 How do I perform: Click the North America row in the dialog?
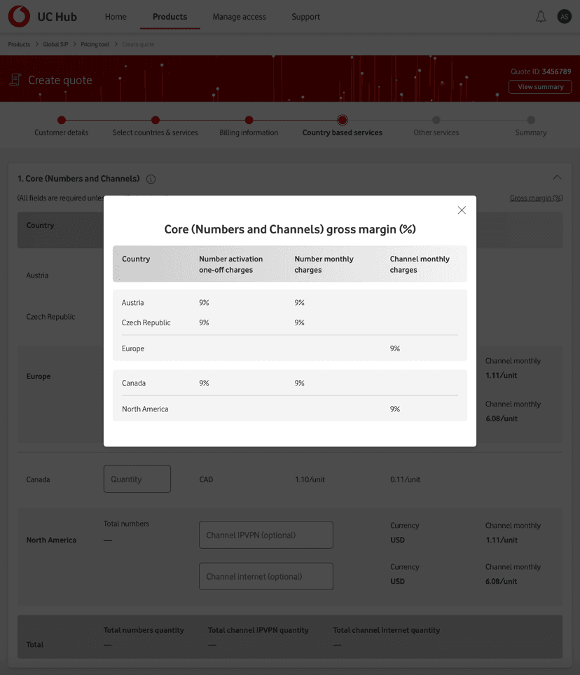coord(289,409)
